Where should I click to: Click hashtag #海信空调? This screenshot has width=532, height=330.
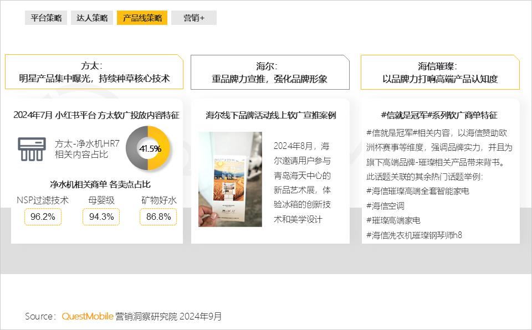pos(385,206)
